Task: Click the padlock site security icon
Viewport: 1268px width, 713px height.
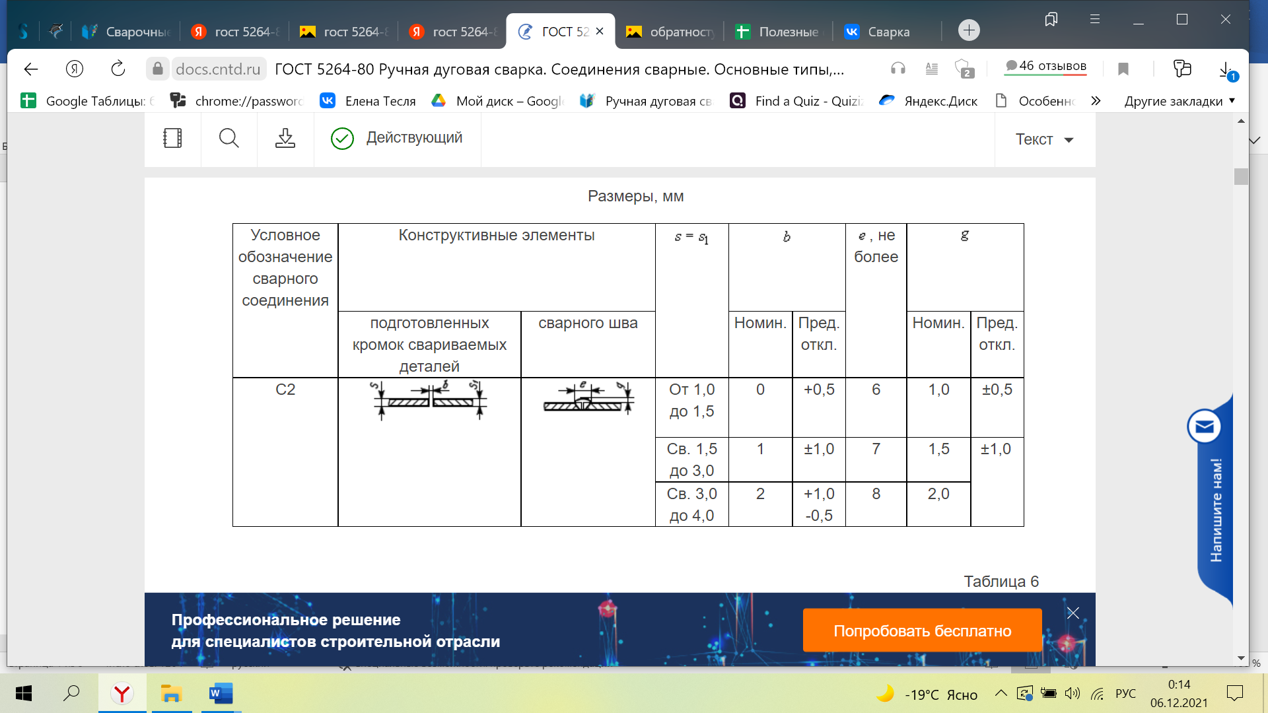Action: click(157, 69)
